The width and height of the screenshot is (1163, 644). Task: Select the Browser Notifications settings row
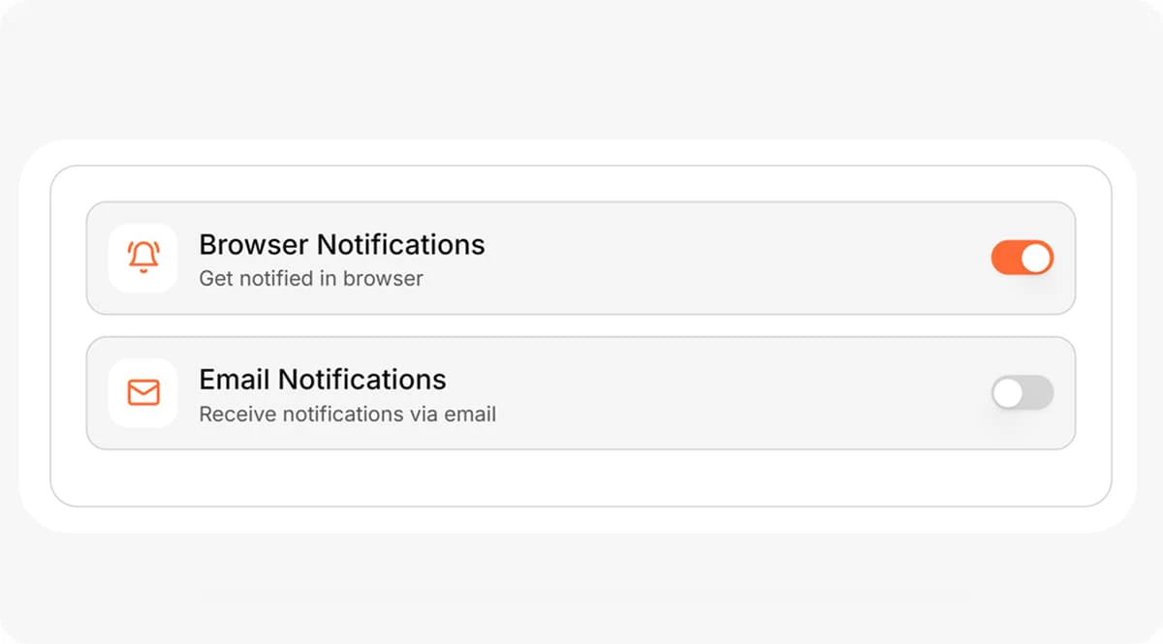click(x=581, y=258)
